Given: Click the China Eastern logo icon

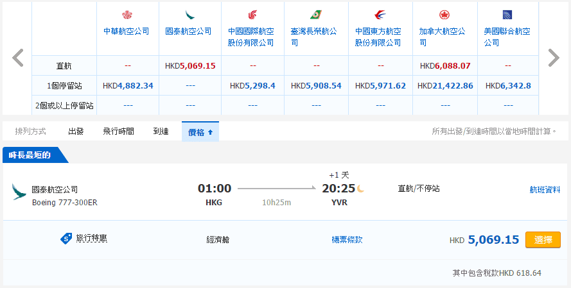Looking at the screenshot, I should 379,15.
